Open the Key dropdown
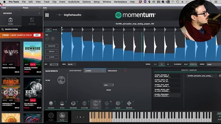The height and width of the screenshot is (124, 221). click(54, 64)
